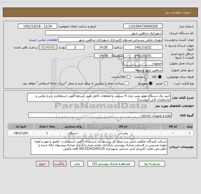Click the price validity date 1401/11/01 field
The image size is (201, 194).
pyautogui.click(x=143, y=55)
